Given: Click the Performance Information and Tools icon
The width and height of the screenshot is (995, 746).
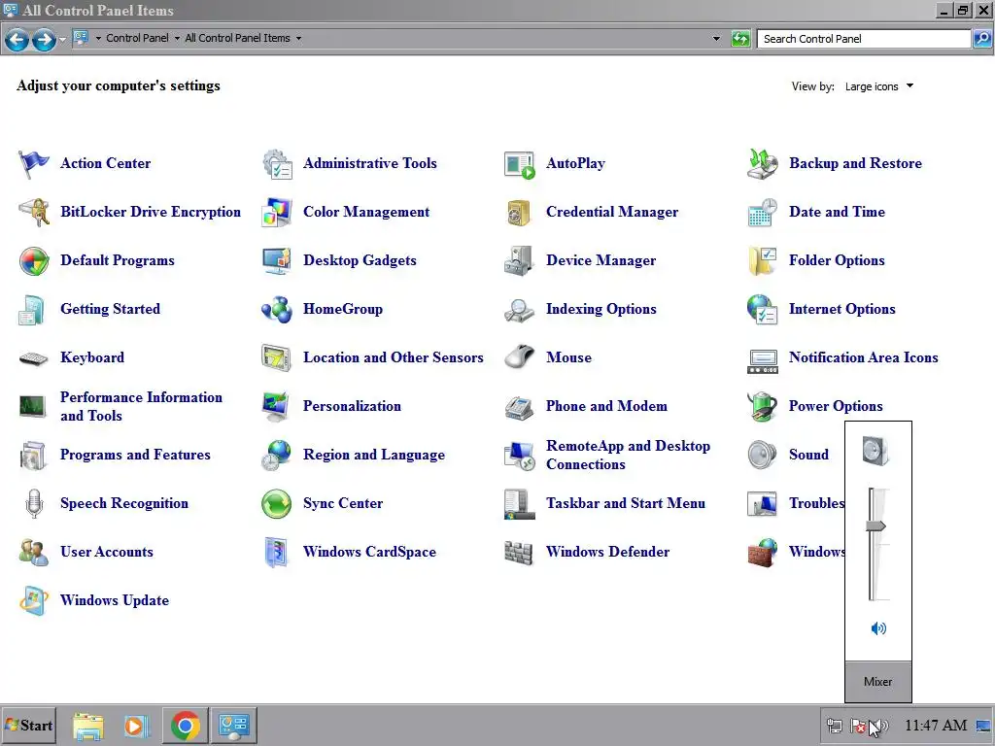Looking at the screenshot, I should pyautogui.click(x=34, y=407).
